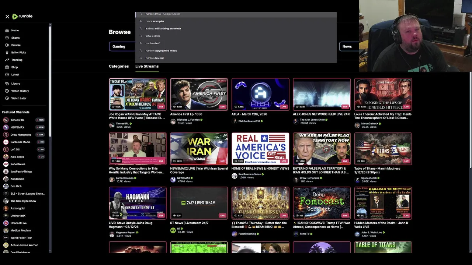Open Channel Five featured channel avatar
Screen dimensions: 472x265
click(x=6, y=223)
